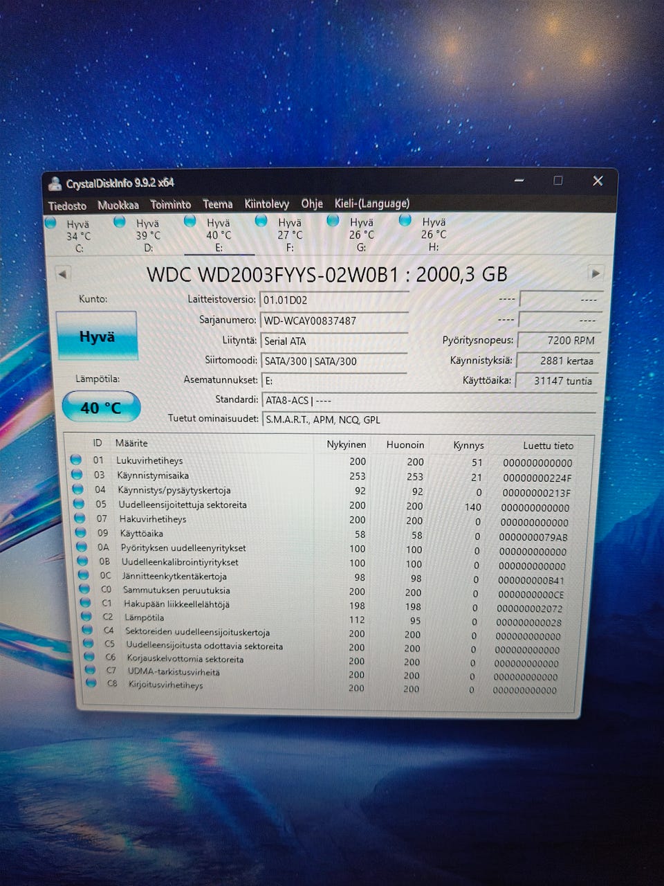Click the status icon for Lukuvirhetiheys

(76, 460)
